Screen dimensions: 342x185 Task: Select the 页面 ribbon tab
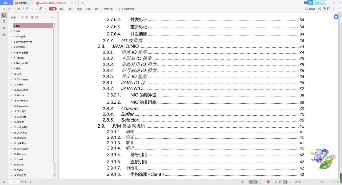[88, 9]
